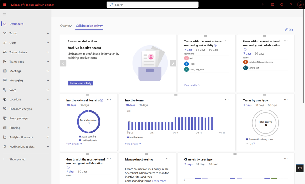This screenshot has height=184, width=305.
Task: Click the download icon in top bar
Action: tap(263, 5)
